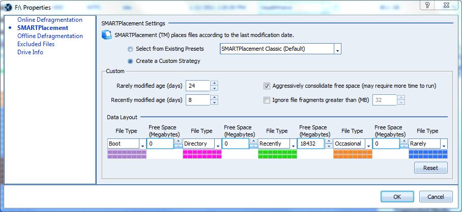This screenshot has height=212, width=462.
Task: Select from Existing Presets radio button
Action: click(x=131, y=49)
